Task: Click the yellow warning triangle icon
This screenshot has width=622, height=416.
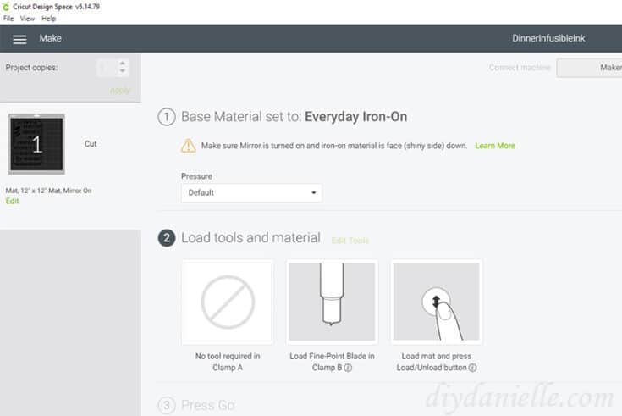Action: pos(189,146)
